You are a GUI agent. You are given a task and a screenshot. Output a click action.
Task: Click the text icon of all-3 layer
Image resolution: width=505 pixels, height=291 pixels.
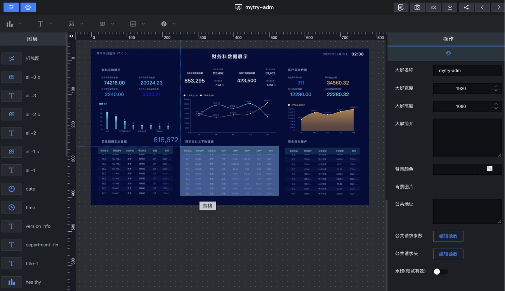click(x=12, y=96)
